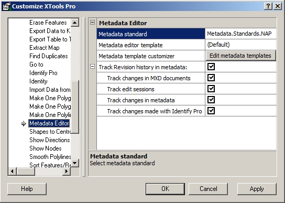Screen dimensions: 285x203
Task: Select Smooth Polylines in the list
Action: pos(50,156)
